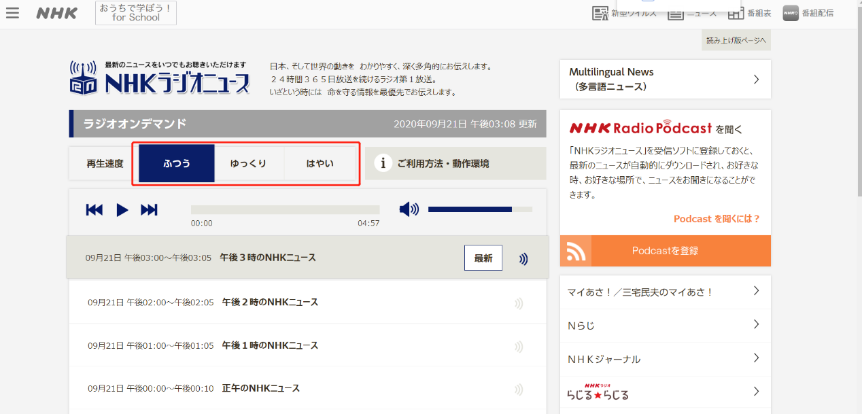Click sound icon for 午後2時のNHKニュース
The width and height of the screenshot is (862, 414).
(519, 303)
